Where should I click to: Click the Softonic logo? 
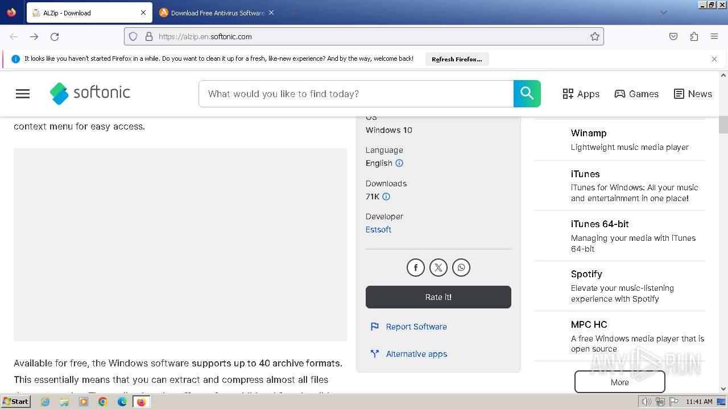pyautogui.click(x=90, y=93)
